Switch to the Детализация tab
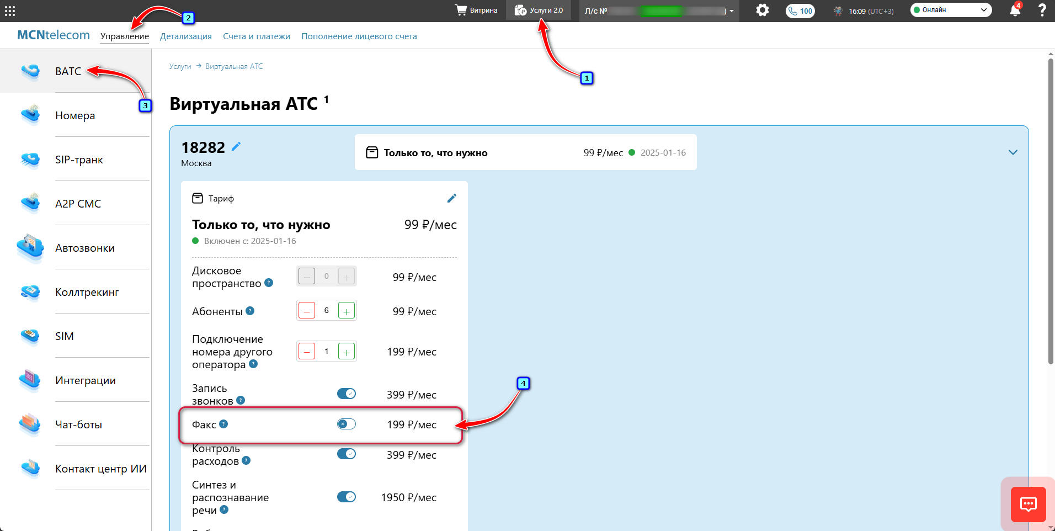 tap(185, 36)
